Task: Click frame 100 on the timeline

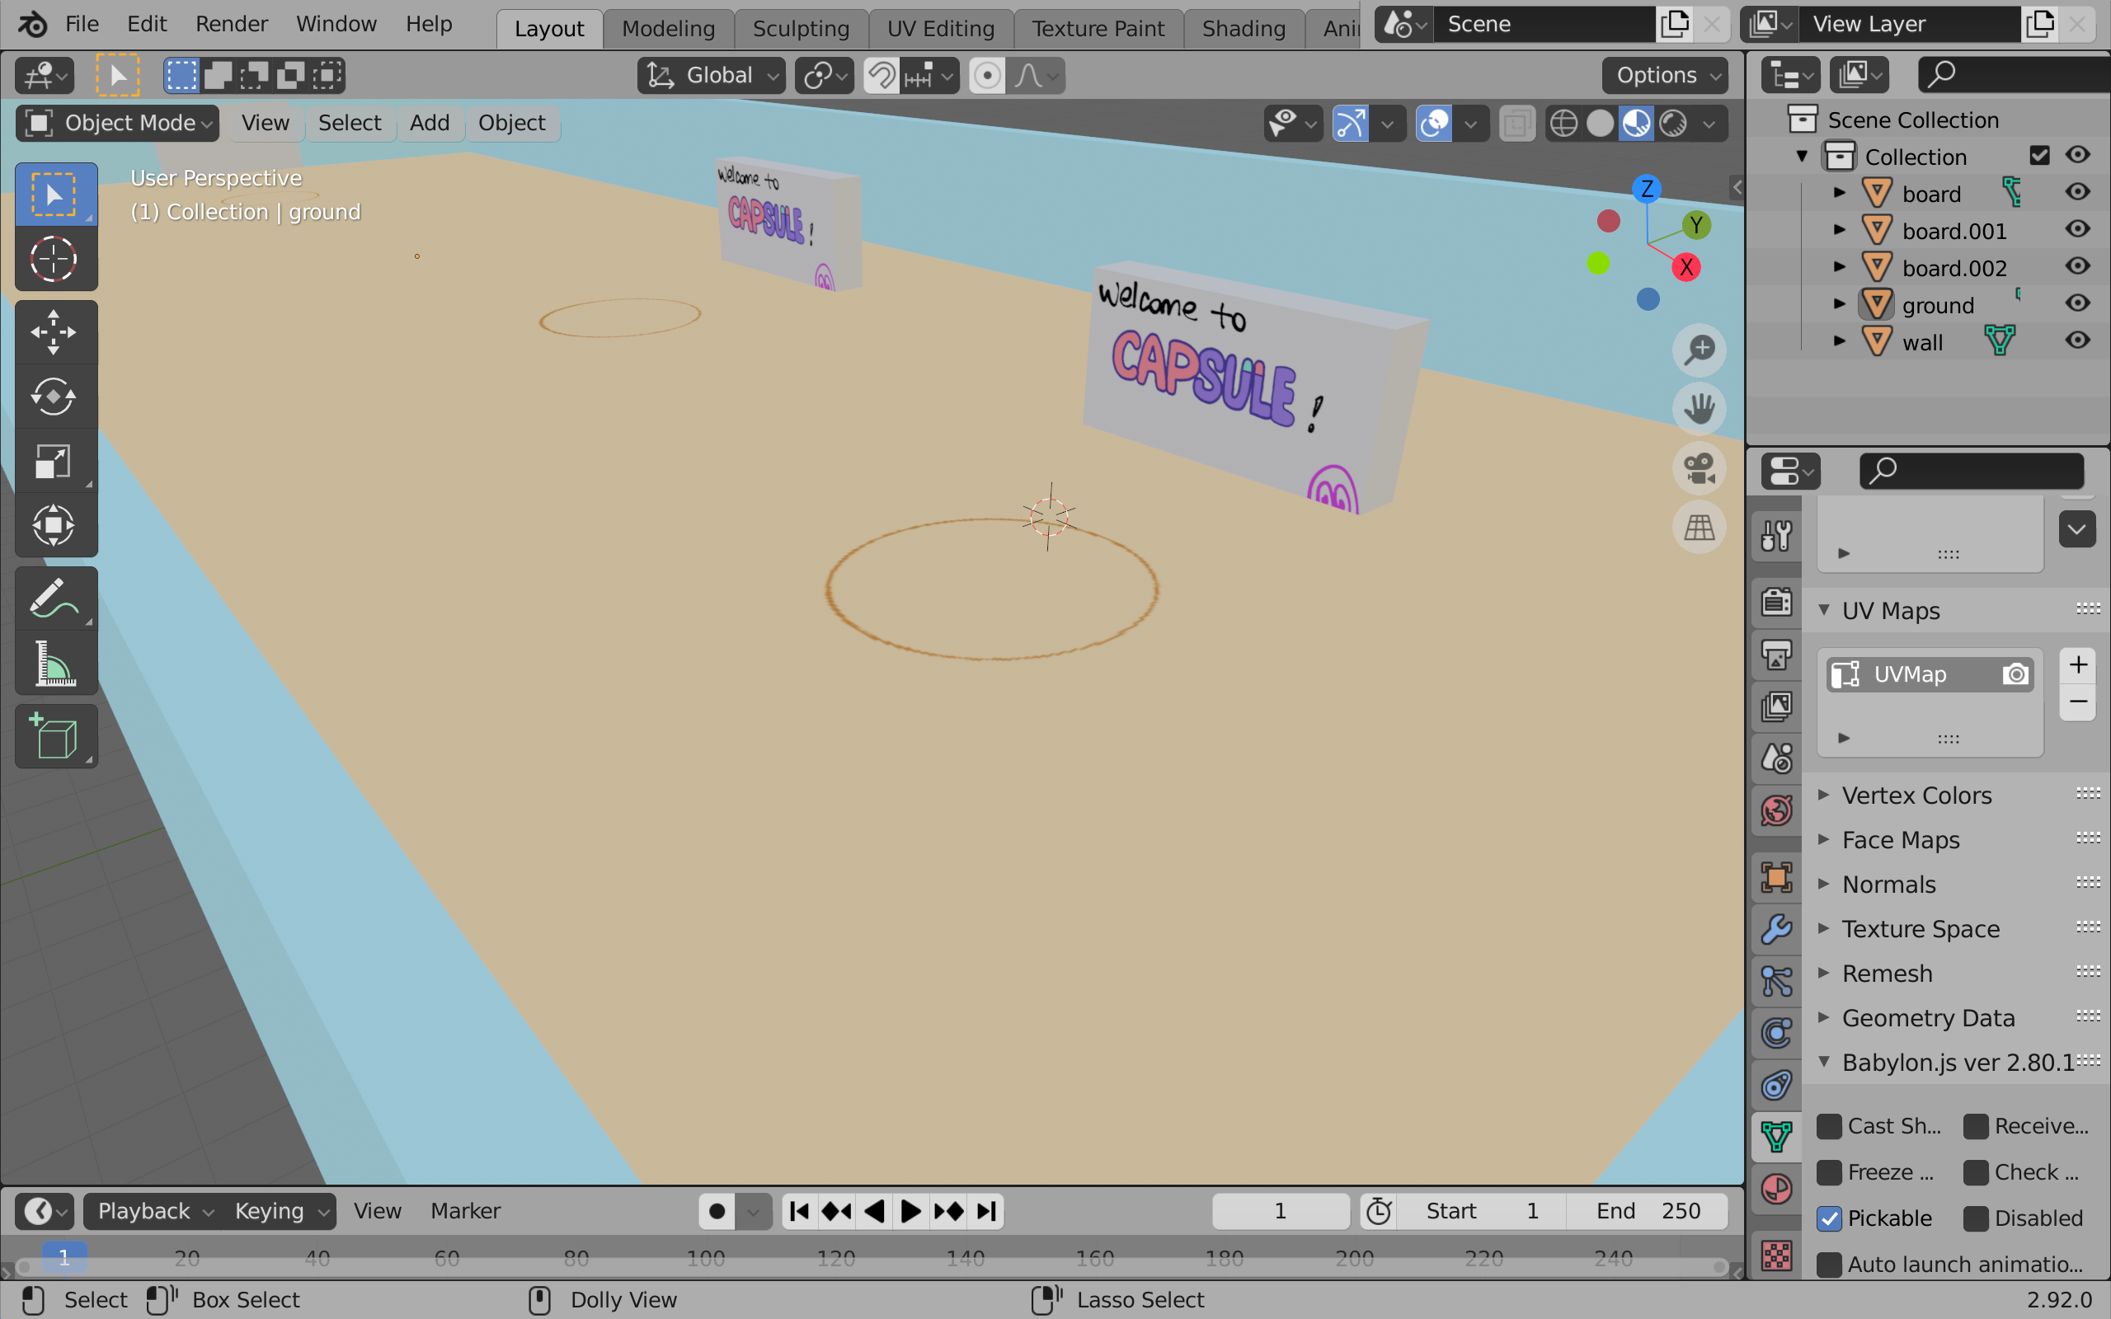Action: tap(706, 1258)
